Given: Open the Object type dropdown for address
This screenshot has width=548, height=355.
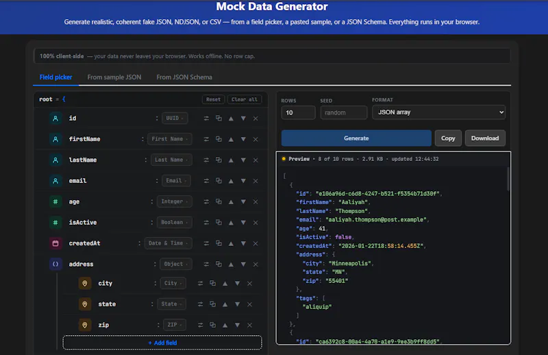Looking at the screenshot, I should [176, 264].
